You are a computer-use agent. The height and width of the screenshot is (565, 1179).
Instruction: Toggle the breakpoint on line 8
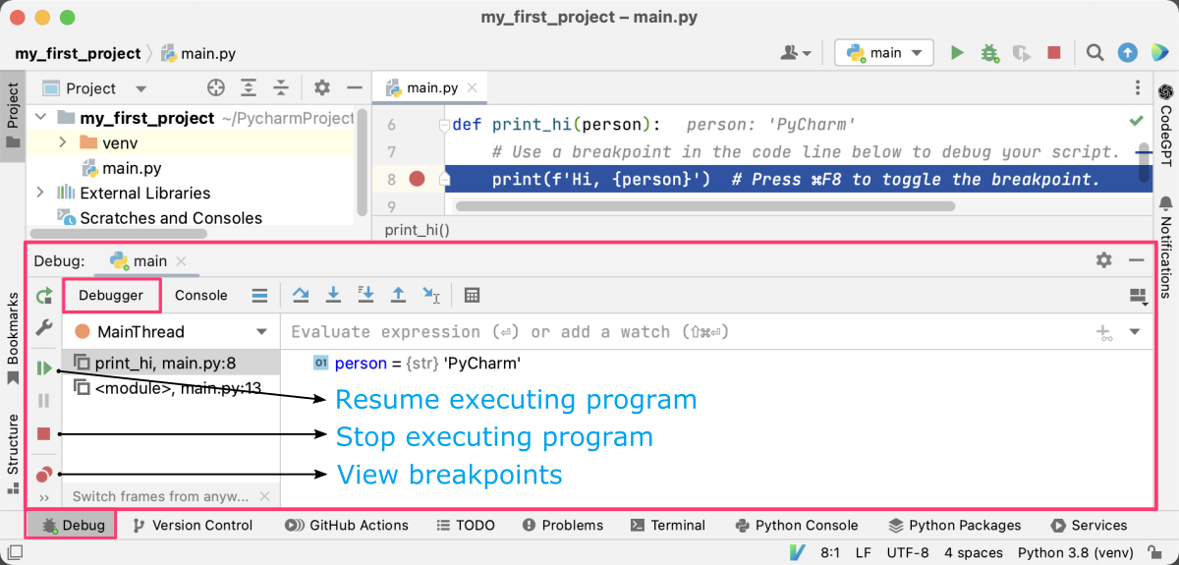tap(417, 179)
